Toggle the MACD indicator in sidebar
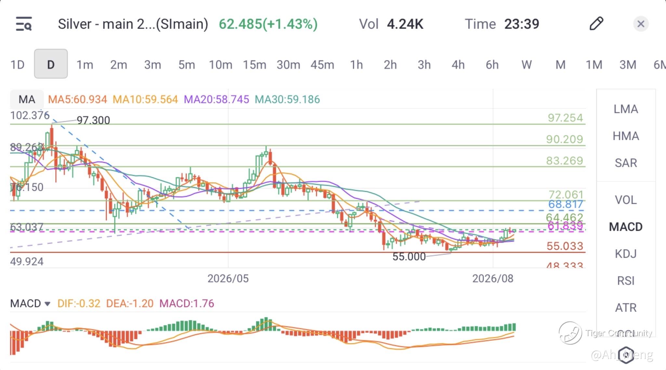The width and height of the screenshot is (666, 370). (626, 227)
